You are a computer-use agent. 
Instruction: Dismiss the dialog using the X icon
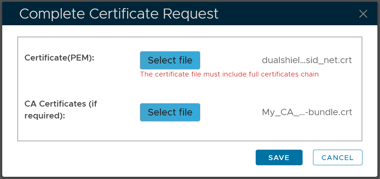coord(363,14)
